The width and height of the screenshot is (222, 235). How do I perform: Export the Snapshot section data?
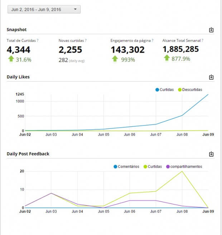(x=211, y=30)
